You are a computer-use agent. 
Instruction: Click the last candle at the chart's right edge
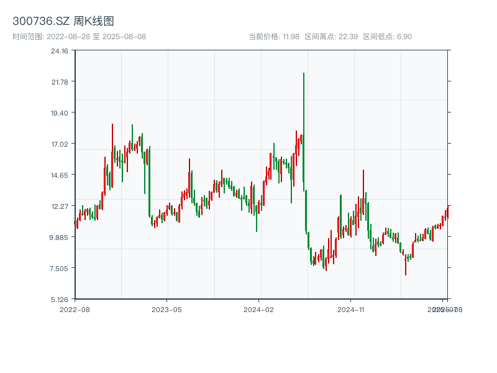447,212
